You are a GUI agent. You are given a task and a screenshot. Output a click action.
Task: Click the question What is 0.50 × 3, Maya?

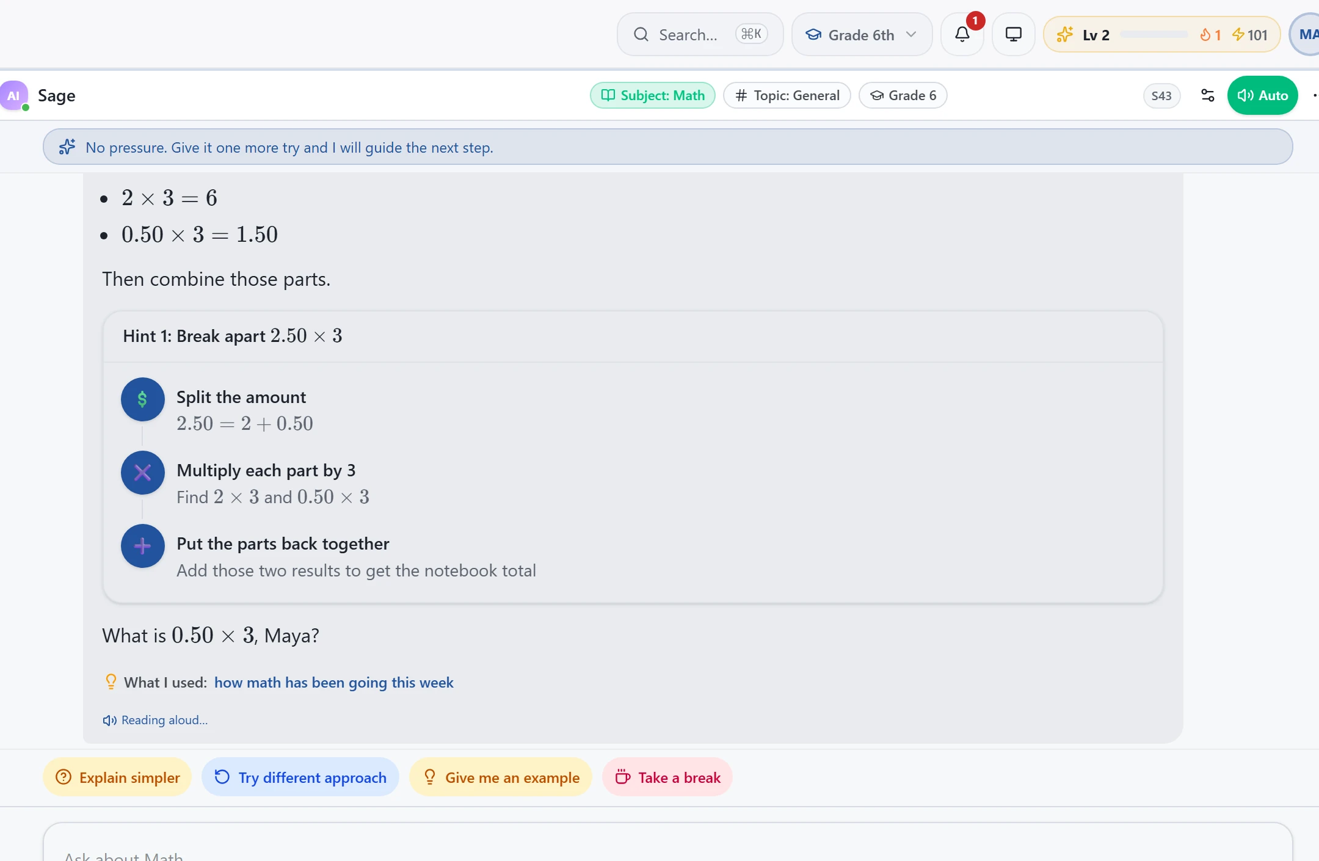211,636
